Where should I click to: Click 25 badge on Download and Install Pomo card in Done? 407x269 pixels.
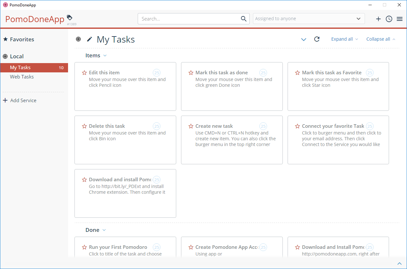coord(370,247)
